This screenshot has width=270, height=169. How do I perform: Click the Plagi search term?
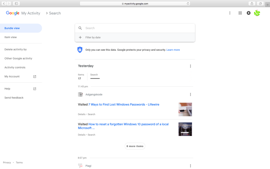[88, 166]
